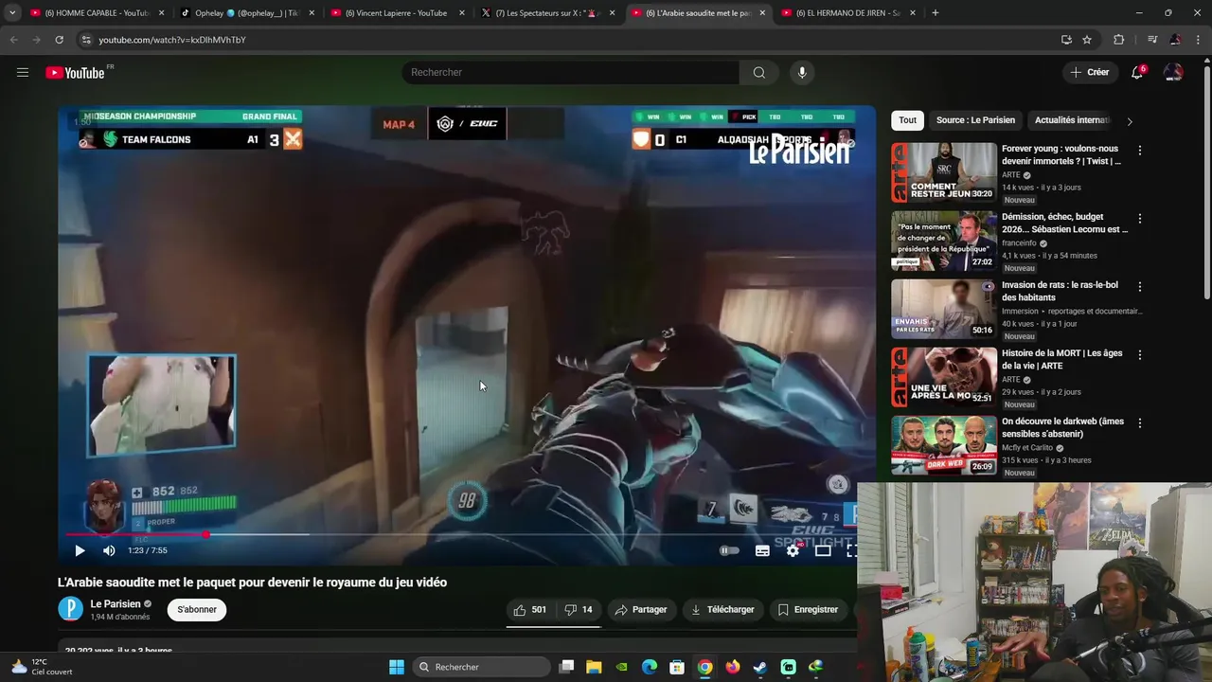This screenshot has height=682, width=1212.
Task: Open a new browser tab
Action: point(936,13)
